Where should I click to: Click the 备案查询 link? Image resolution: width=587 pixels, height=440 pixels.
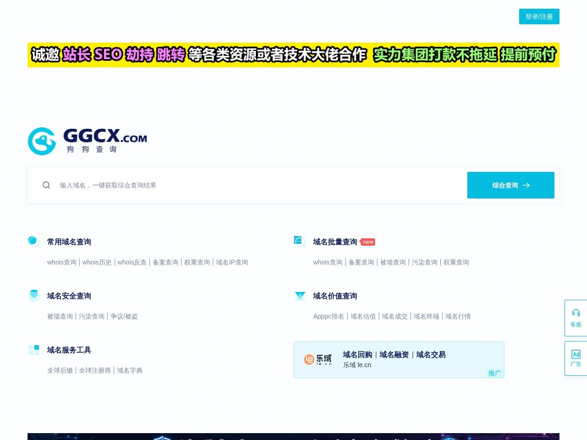pyautogui.click(x=166, y=262)
